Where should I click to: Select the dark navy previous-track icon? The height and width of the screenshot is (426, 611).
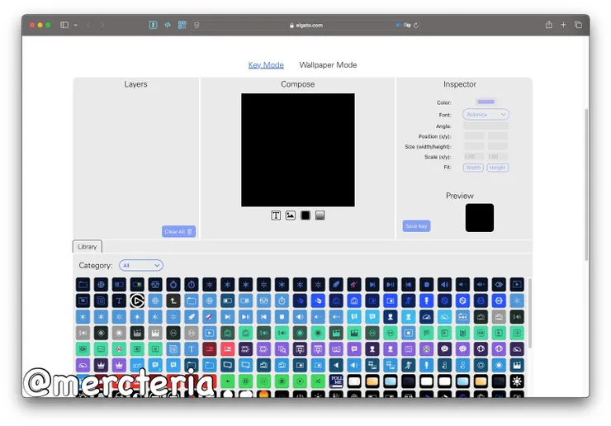point(409,285)
